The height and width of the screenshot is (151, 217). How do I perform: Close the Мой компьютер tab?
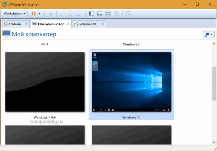click(68, 24)
